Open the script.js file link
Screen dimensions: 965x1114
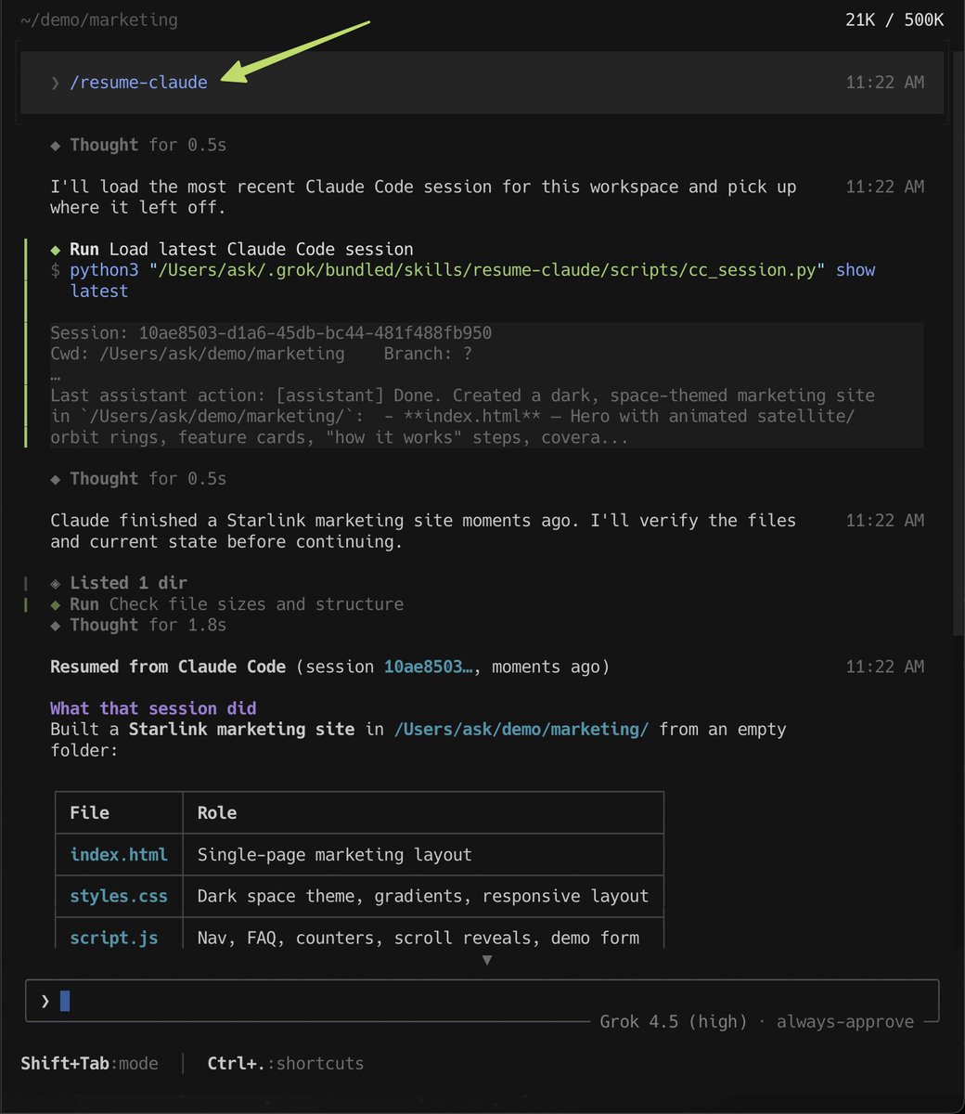[114, 938]
